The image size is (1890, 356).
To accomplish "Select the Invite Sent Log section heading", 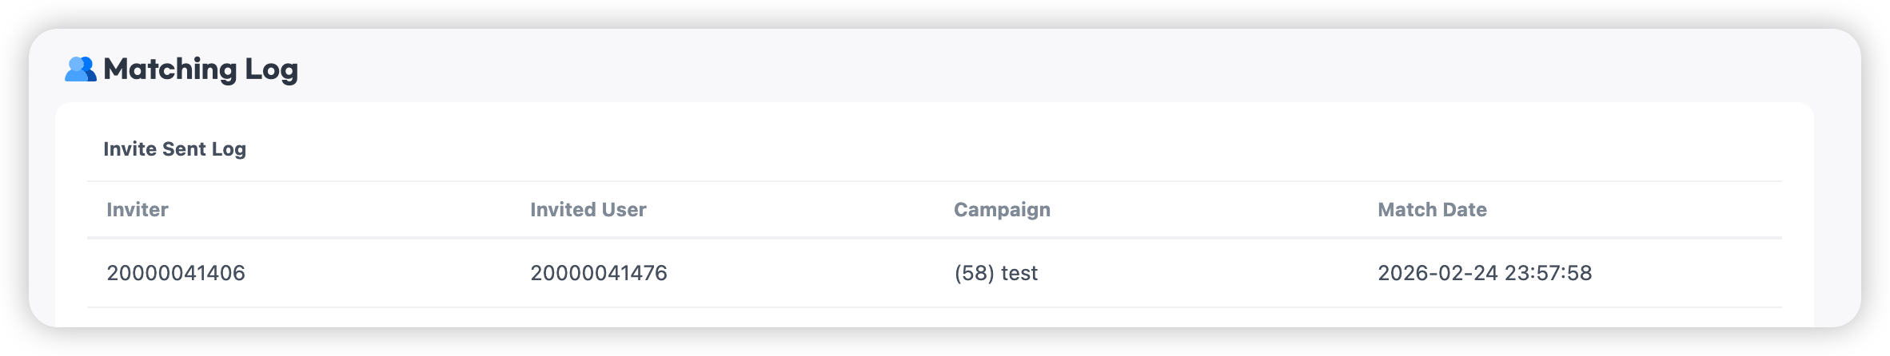I will (x=174, y=149).
